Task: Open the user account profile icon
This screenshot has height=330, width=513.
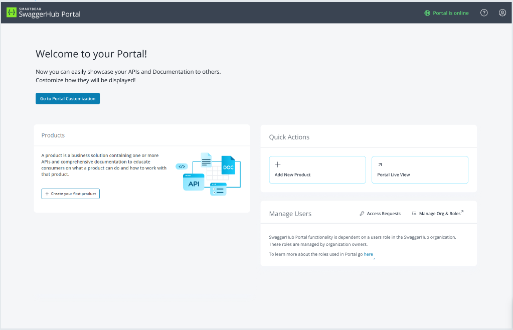Action: pyautogui.click(x=502, y=13)
